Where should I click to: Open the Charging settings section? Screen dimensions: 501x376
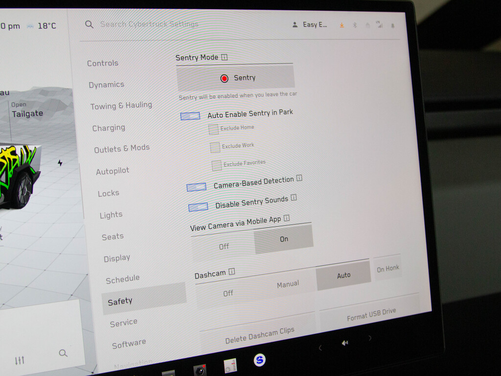tap(109, 128)
